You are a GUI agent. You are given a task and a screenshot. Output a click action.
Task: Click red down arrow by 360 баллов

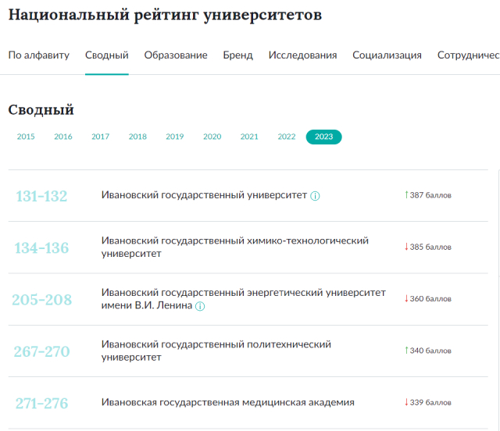click(x=406, y=299)
